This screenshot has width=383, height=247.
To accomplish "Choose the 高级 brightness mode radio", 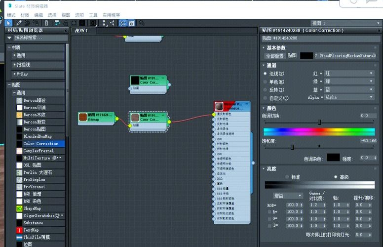I will (x=336, y=176).
